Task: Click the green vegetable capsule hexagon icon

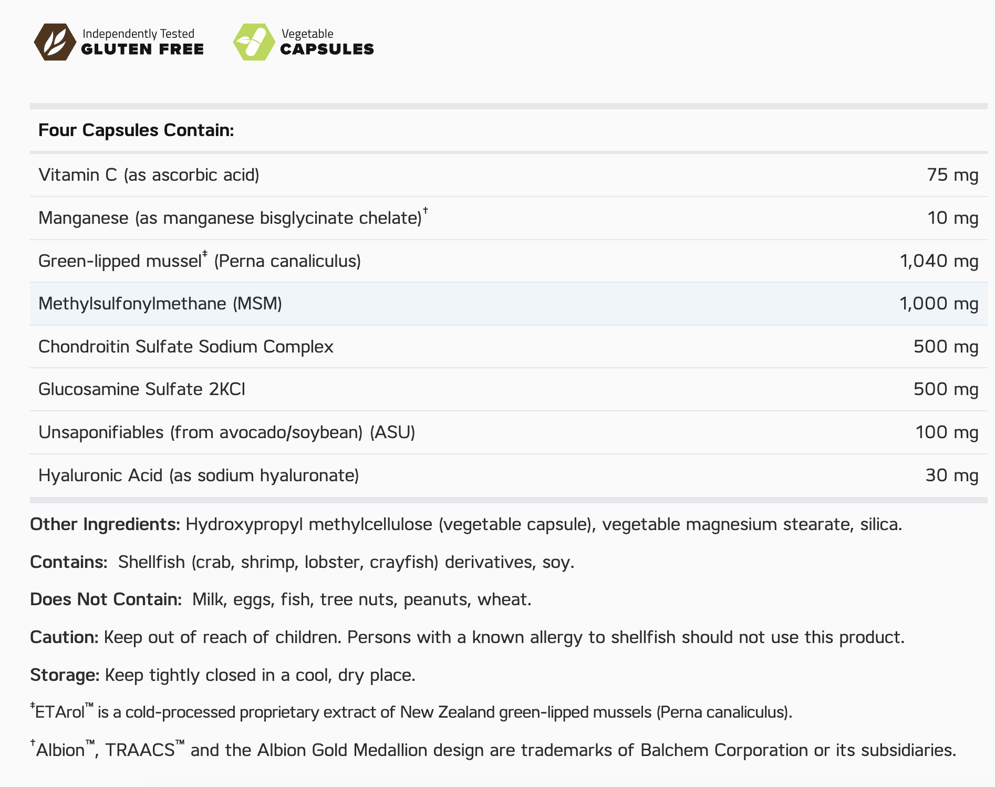Action: 254,42
